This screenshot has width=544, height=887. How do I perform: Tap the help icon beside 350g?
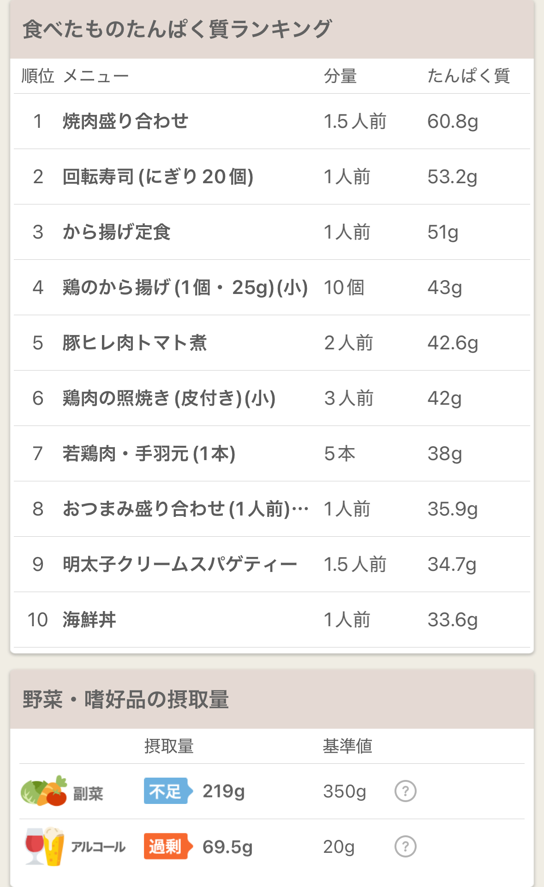coord(406,791)
